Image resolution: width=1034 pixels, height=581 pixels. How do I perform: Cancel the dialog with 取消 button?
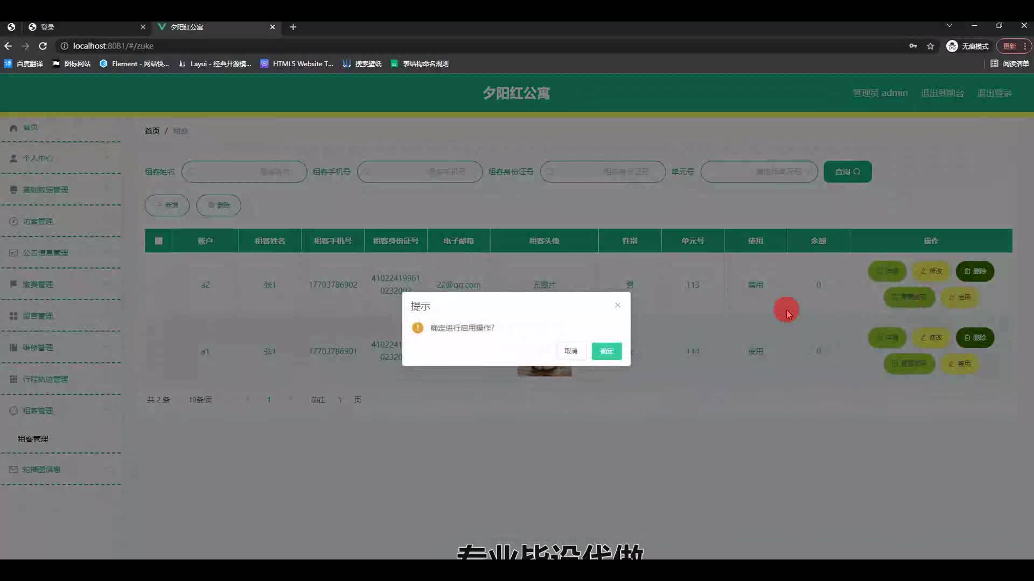pyautogui.click(x=571, y=351)
